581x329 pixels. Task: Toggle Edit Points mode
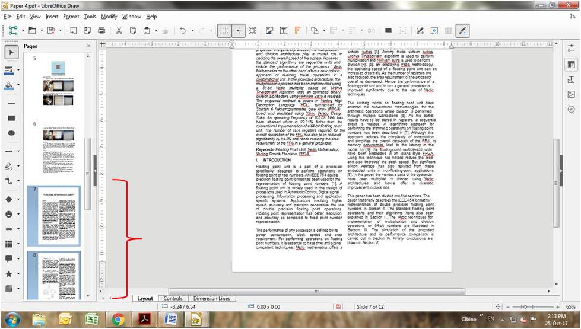click(x=420, y=31)
